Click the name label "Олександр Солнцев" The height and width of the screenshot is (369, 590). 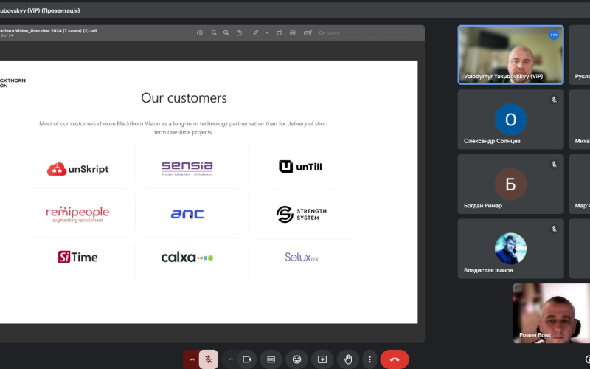(492, 141)
